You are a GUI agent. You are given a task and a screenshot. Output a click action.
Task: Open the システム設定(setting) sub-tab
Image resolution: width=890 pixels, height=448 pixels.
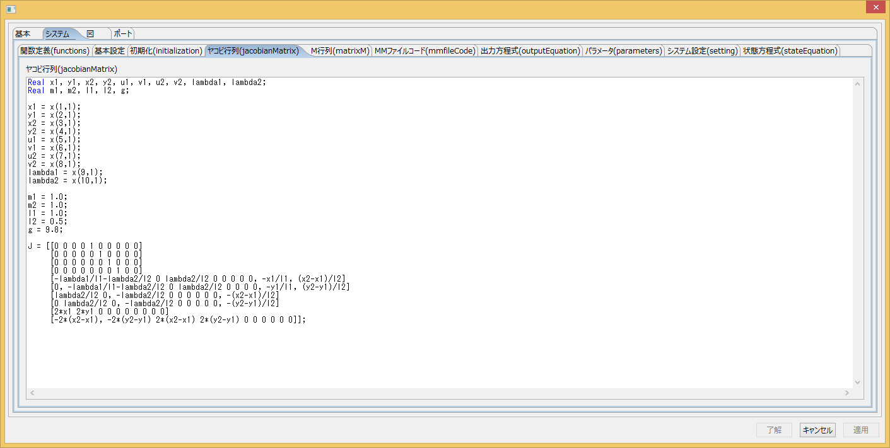coord(702,51)
